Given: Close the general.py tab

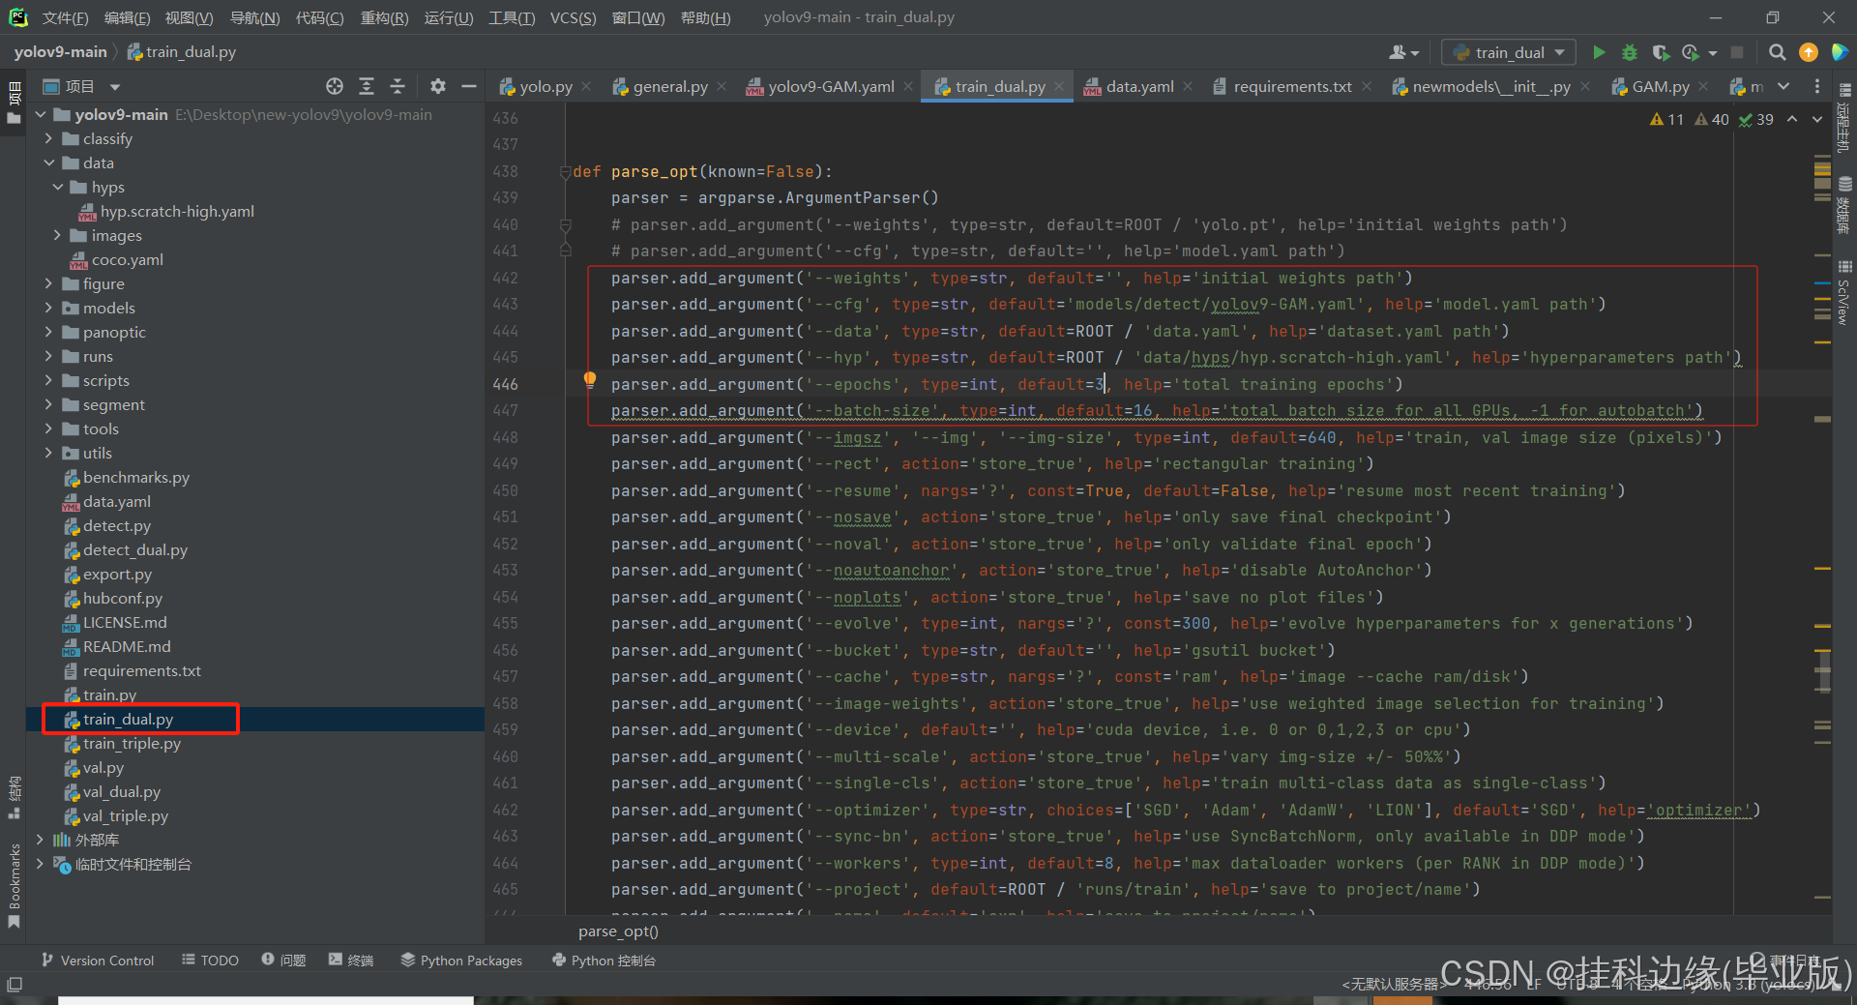Looking at the screenshot, I should (x=722, y=86).
